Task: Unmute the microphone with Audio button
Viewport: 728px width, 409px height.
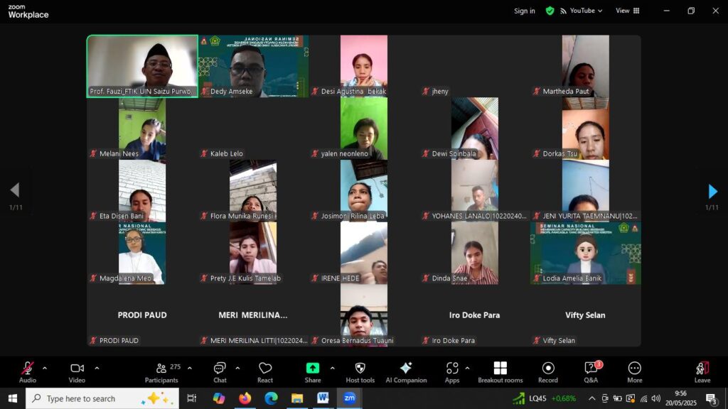Action: point(28,371)
